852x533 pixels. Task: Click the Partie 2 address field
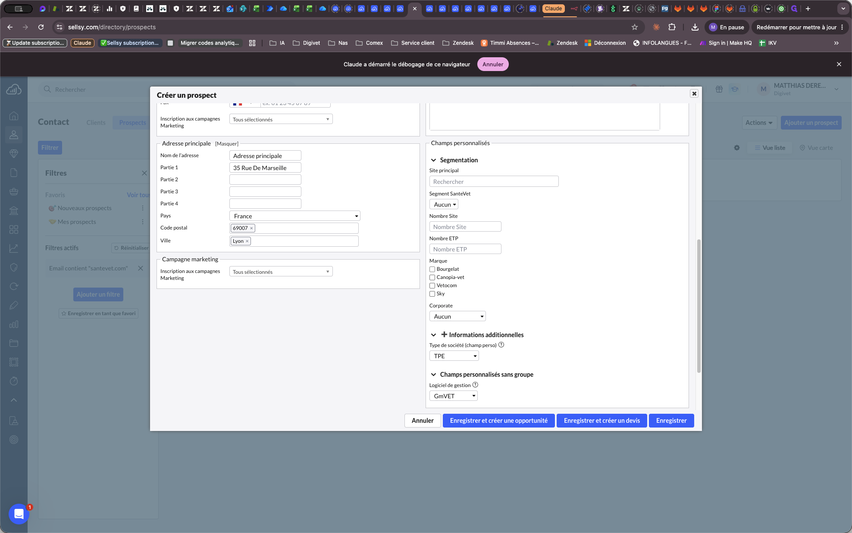[265, 180]
